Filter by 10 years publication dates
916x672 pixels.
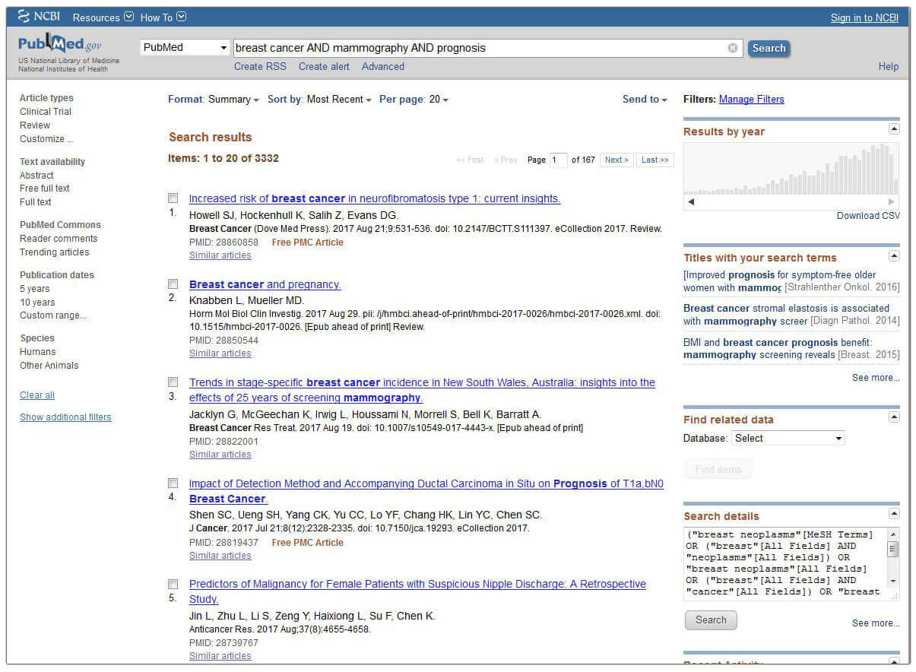click(x=37, y=303)
